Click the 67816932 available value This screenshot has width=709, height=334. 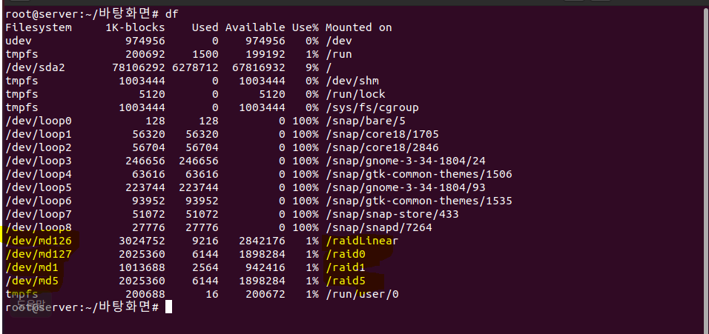coord(259,67)
